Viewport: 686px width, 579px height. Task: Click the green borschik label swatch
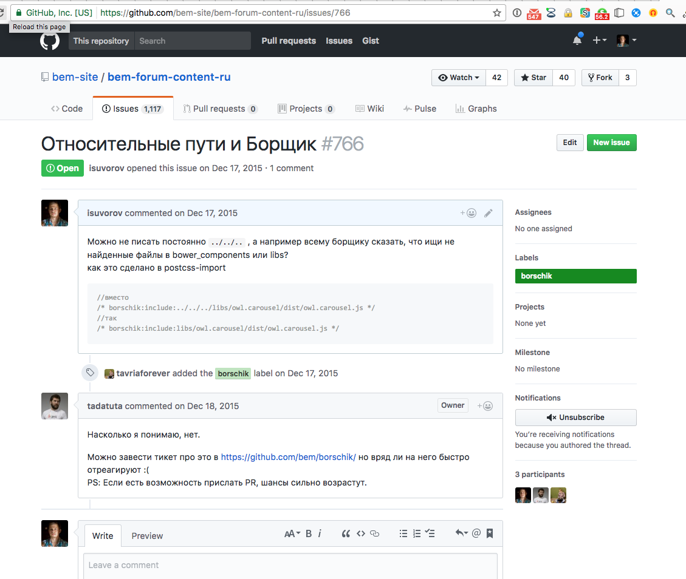click(575, 276)
